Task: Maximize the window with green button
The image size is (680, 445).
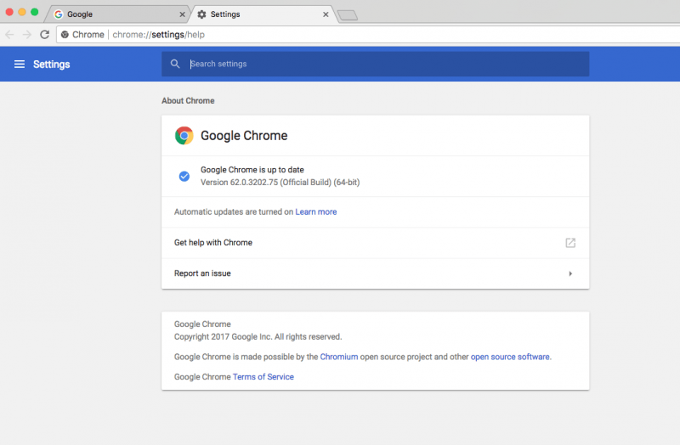Action: click(34, 12)
